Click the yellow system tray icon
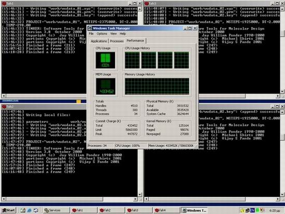Image resolution: width=285 pixels, height=214 pixels. [243, 210]
